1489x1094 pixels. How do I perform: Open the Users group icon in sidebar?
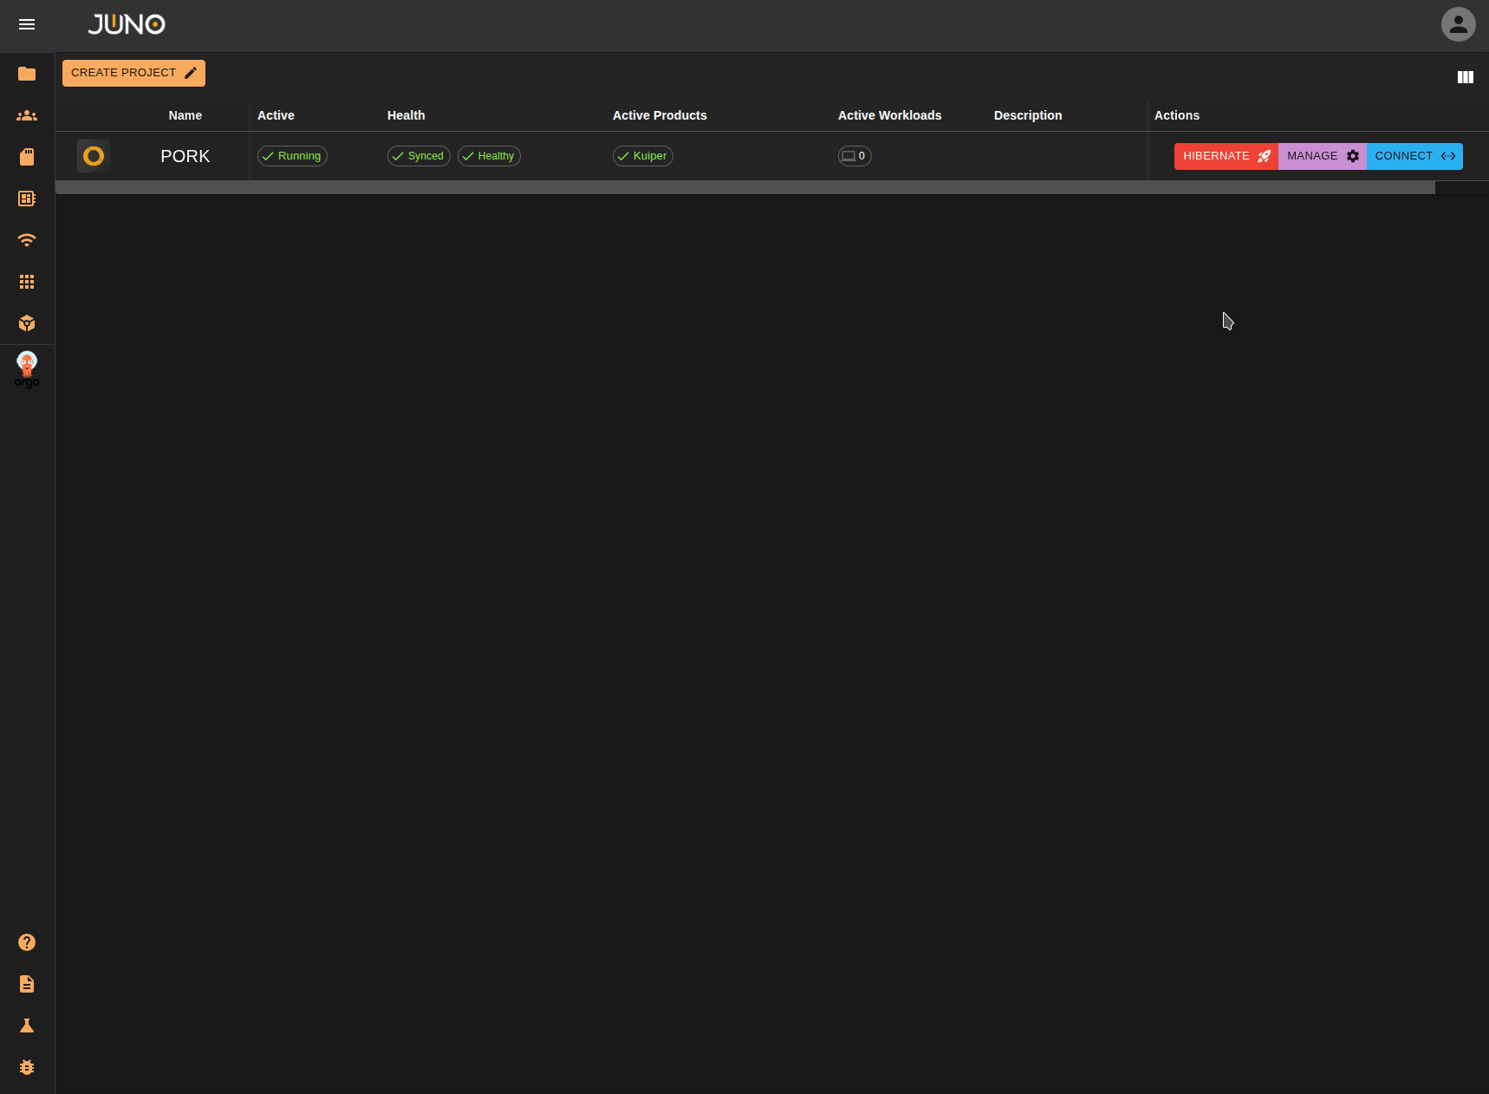tap(27, 115)
